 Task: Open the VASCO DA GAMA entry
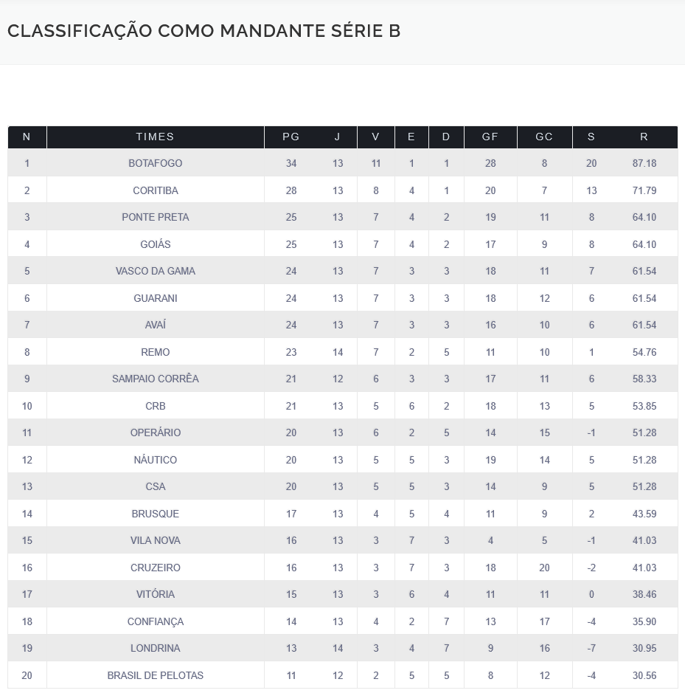(x=155, y=271)
